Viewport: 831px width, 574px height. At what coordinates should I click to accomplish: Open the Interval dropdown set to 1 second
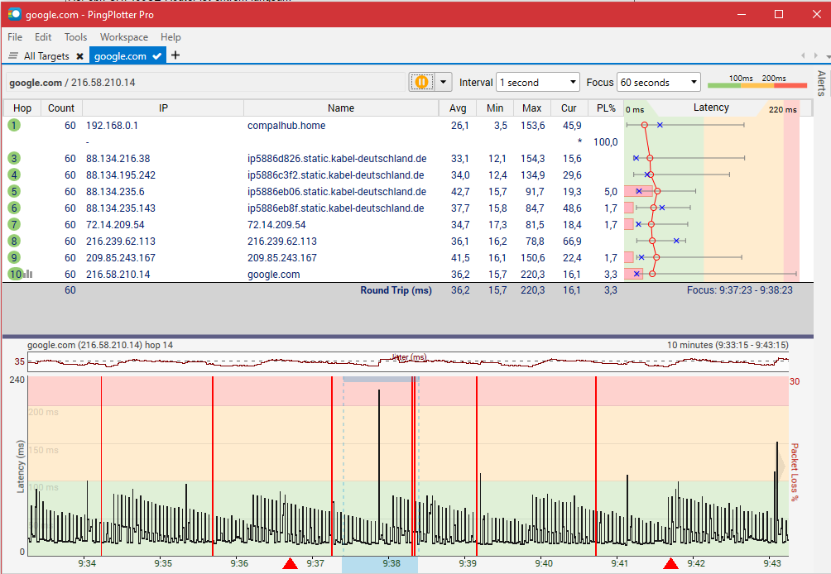click(x=538, y=82)
